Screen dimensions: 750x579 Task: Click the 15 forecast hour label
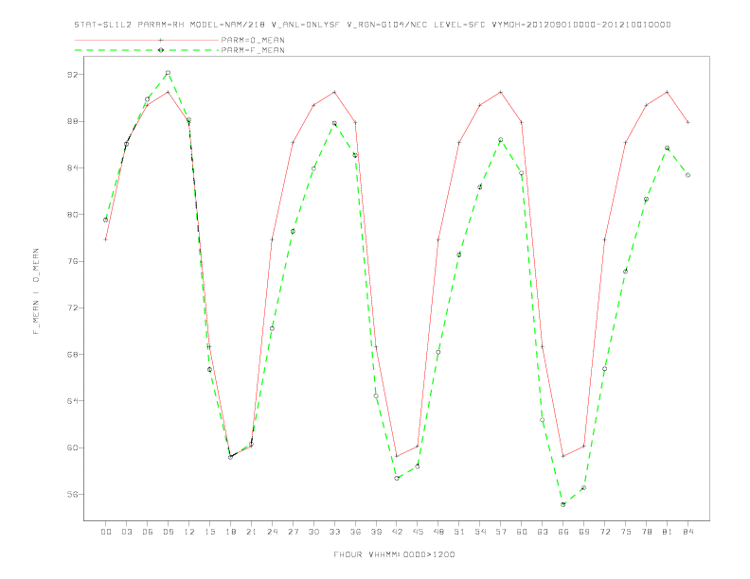[209, 532]
